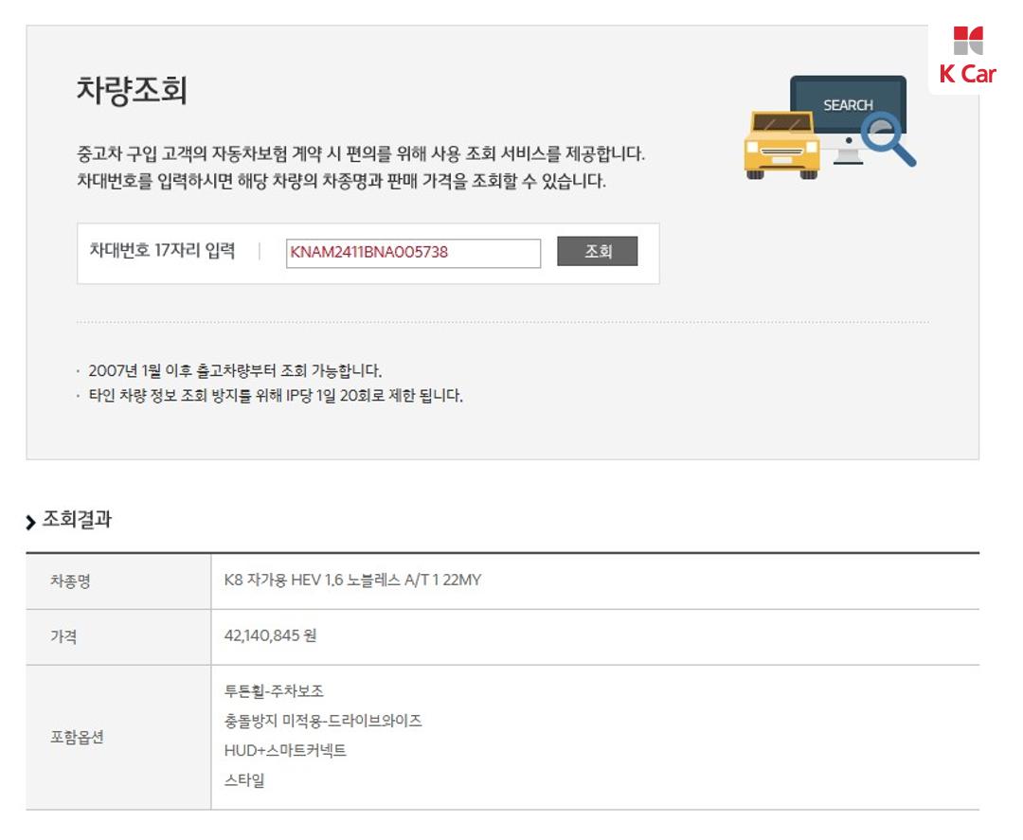
Task: Click the 스타일 option entry
Action: click(244, 781)
